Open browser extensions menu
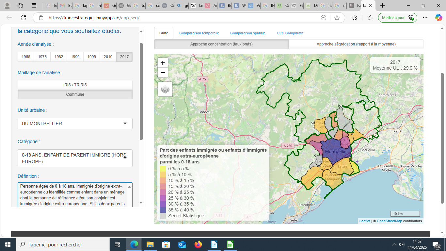The width and height of the screenshot is (446, 251). coord(354,18)
